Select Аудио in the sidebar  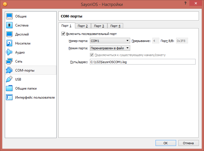pyautogui.click(x=31, y=52)
